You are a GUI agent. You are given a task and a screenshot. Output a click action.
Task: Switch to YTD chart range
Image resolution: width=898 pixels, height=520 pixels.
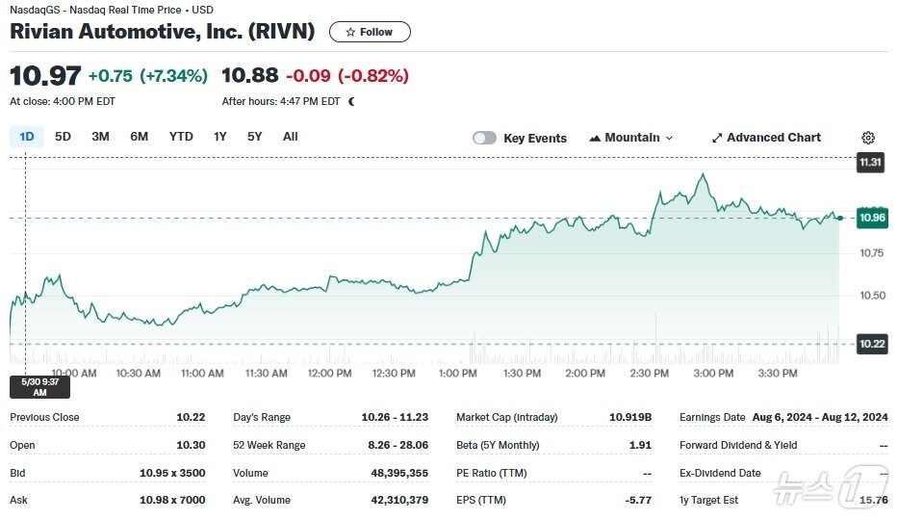click(181, 137)
